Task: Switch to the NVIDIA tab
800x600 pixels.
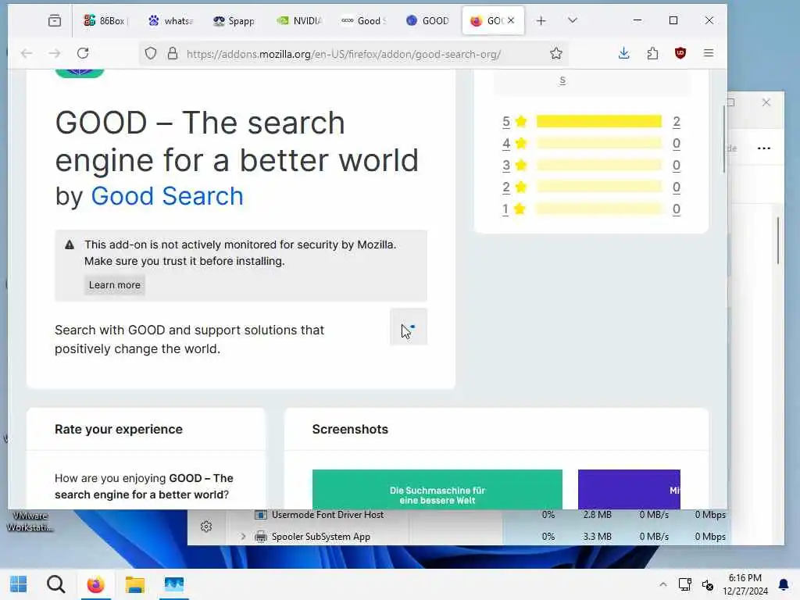Action: tap(299, 21)
